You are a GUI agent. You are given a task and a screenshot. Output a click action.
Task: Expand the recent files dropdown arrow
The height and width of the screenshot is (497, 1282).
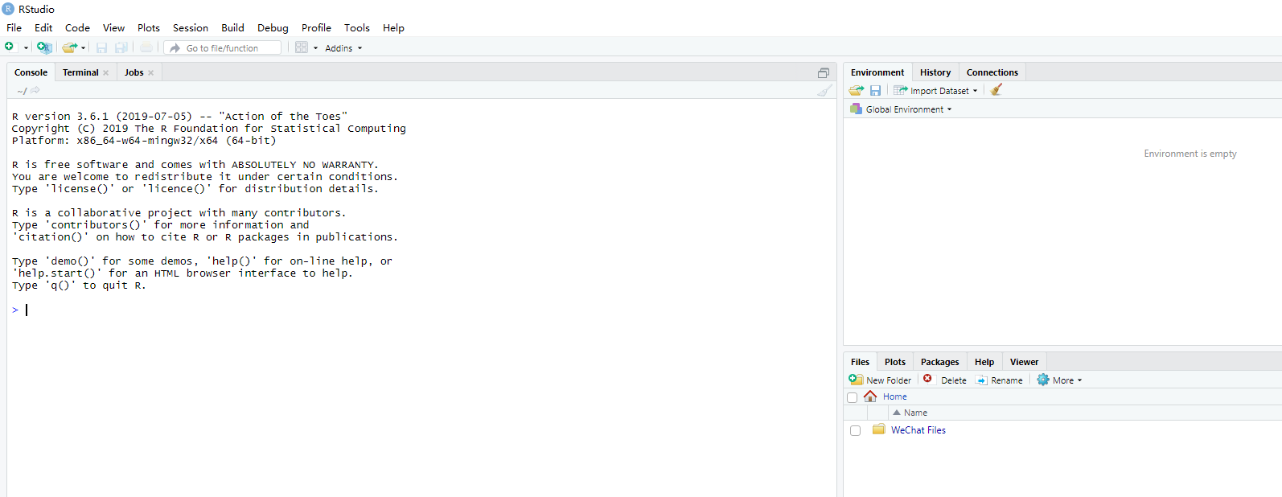(x=83, y=48)
